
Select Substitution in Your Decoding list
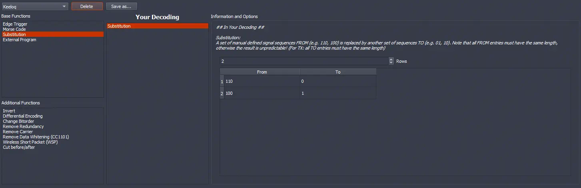(119, 26)
